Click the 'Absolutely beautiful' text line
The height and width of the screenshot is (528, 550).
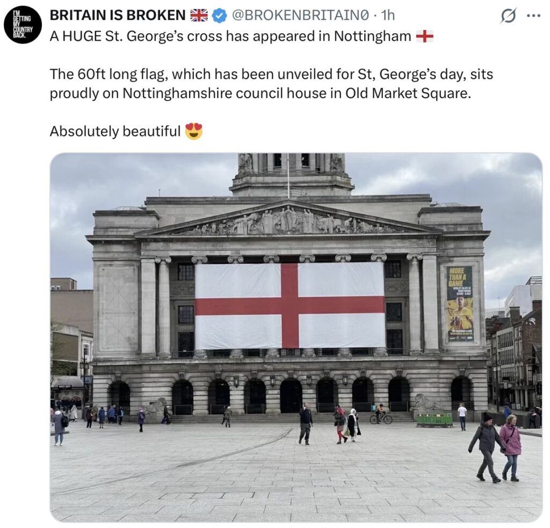coord(115,131)
